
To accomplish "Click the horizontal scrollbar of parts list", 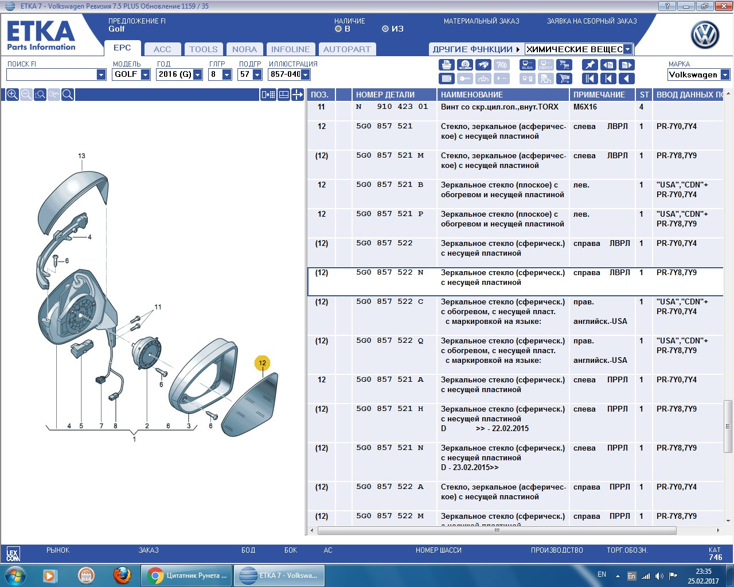I will point(497,530).
